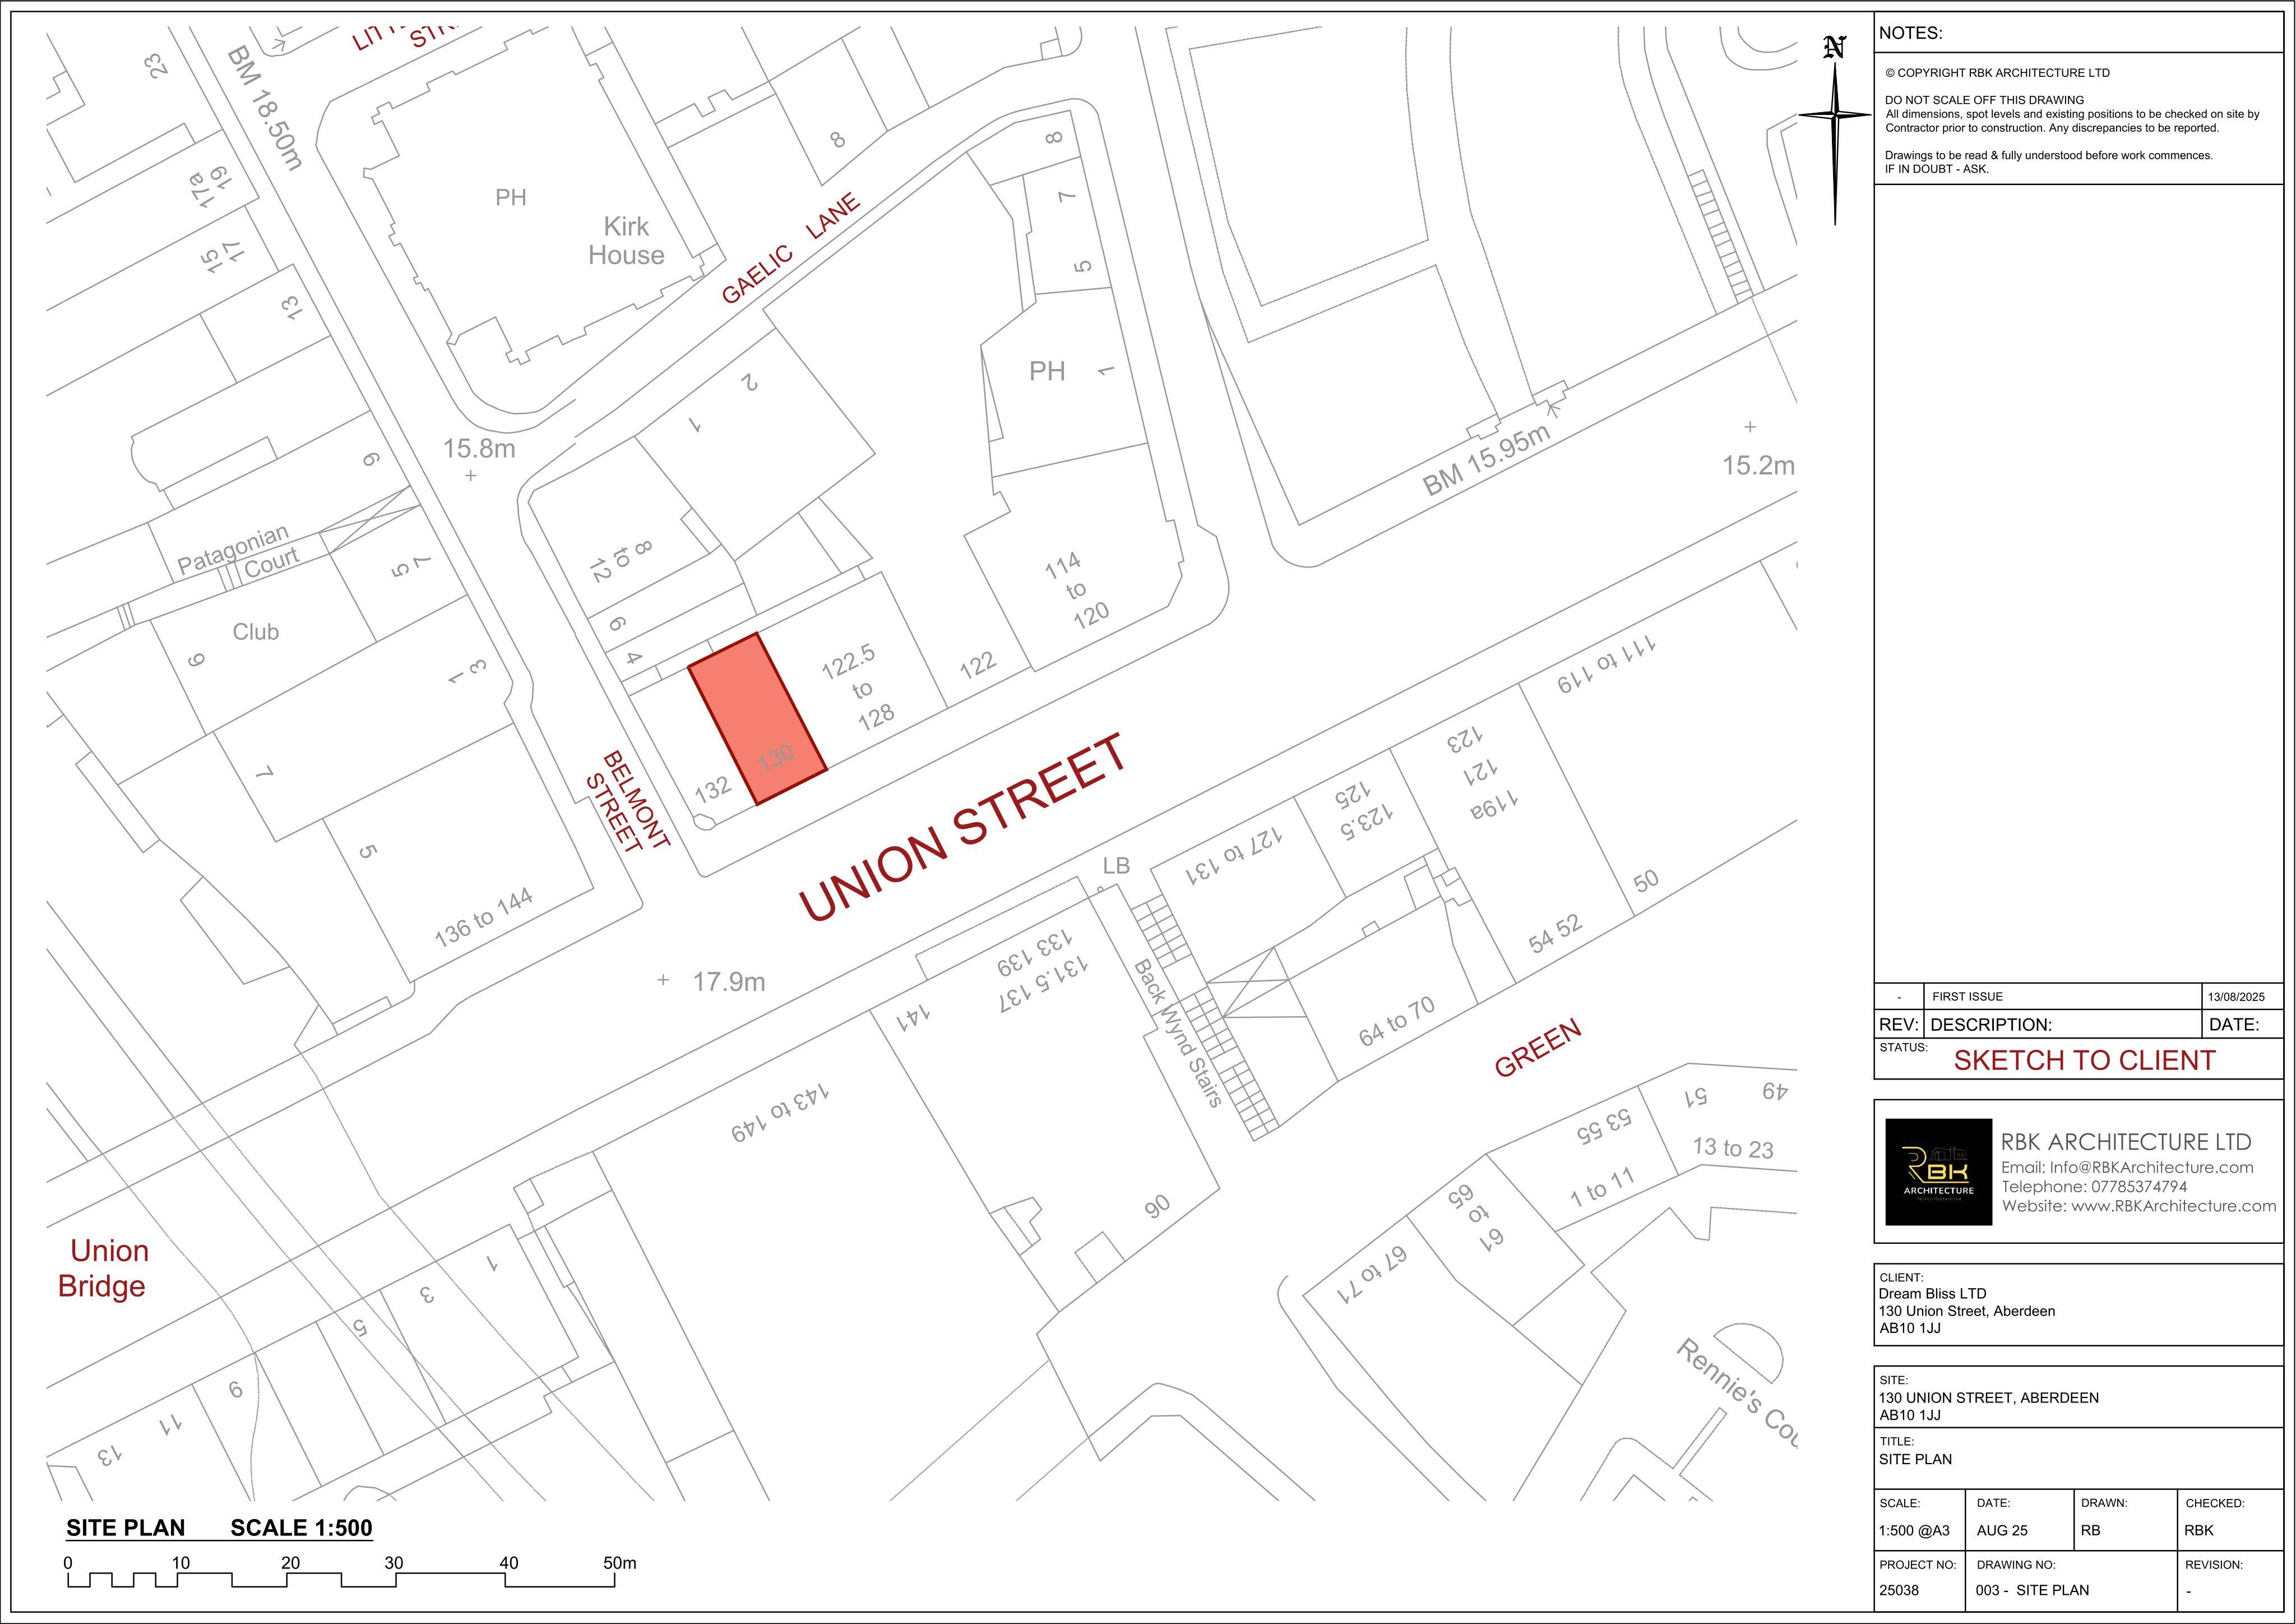Click the www.RBKArchitecture.com website link
The height and width of the screenshot is (1624, 2296).
pos(2173,1206)
